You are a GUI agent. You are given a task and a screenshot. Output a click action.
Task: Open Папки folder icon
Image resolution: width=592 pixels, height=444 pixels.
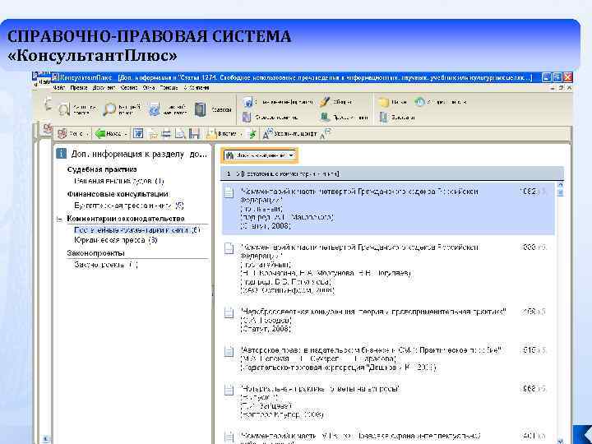point(384,102)
